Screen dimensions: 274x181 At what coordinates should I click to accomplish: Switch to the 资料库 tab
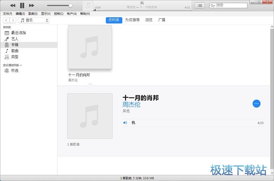click(x=114, y=20)
